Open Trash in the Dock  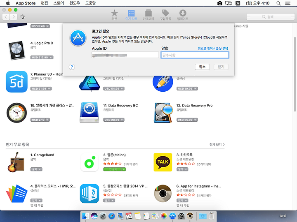(211, 216)
